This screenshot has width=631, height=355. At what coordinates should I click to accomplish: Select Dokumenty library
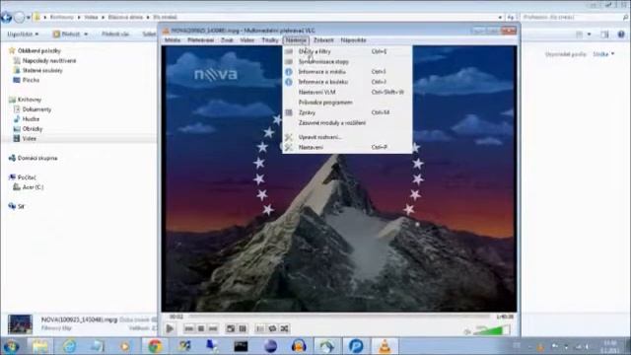coord(36,109)
